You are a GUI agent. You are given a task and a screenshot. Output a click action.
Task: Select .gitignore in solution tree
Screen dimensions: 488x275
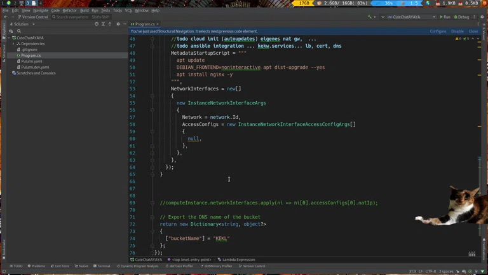click(x=29, y=50)
